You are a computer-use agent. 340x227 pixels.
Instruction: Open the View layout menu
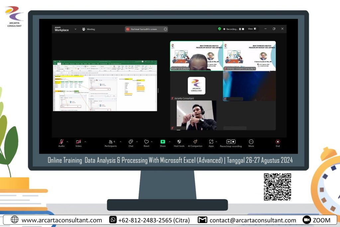[x=252, y=29]
